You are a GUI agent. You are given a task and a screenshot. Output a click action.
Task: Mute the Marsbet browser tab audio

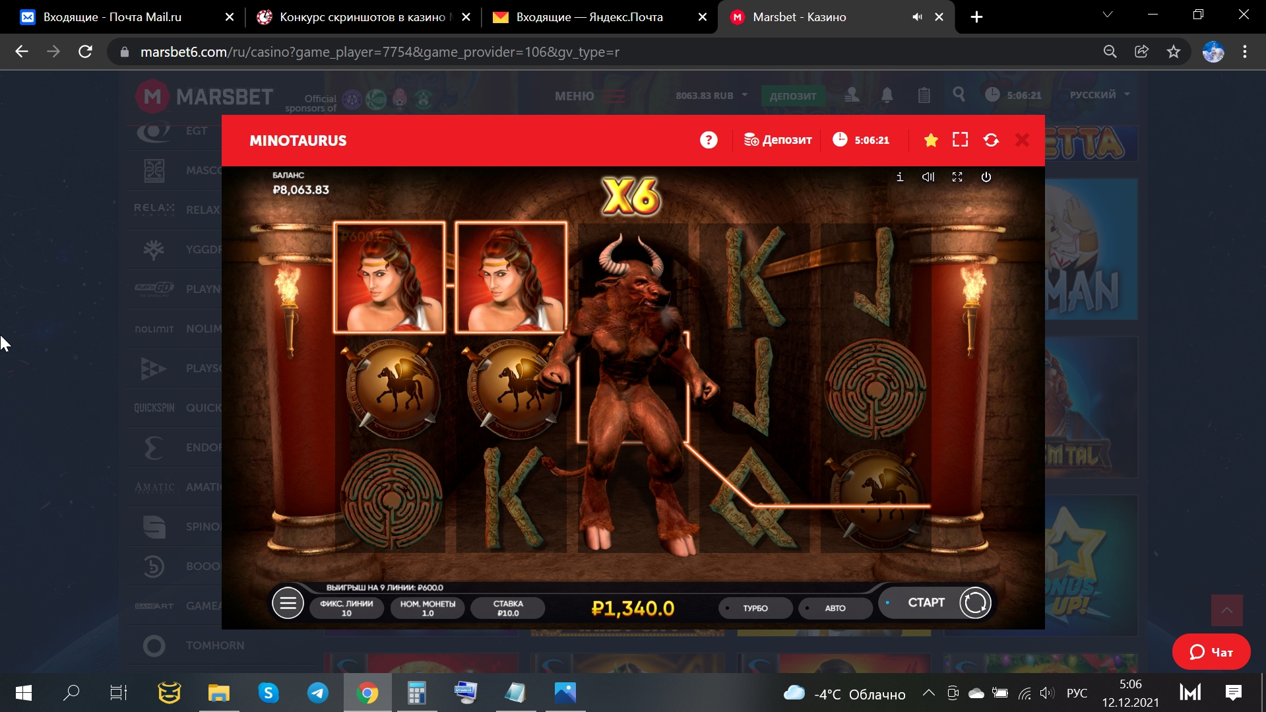pos(917,17)
